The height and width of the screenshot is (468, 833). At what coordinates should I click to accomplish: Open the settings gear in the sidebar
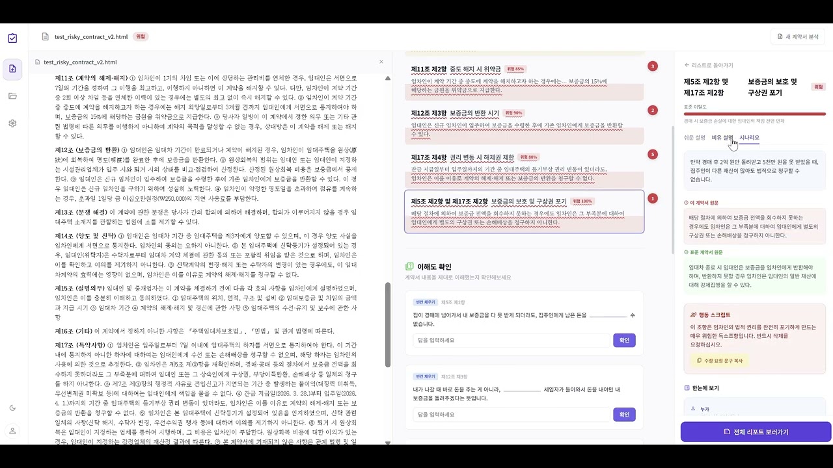12,123
